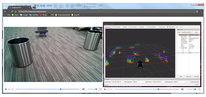Seek the right video progress bar
The image size is (206, 97).
pyautogui.click(x=146, y=89)
